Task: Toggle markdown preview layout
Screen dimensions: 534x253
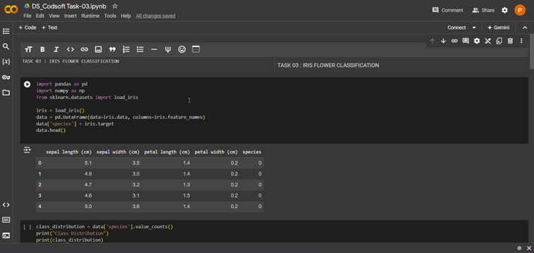Action: [196, 49]
